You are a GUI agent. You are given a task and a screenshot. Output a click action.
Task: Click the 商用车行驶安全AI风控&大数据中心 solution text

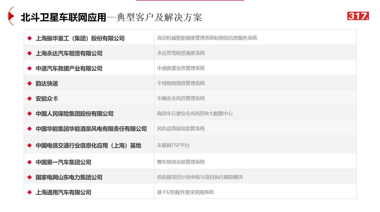point(195,114)
